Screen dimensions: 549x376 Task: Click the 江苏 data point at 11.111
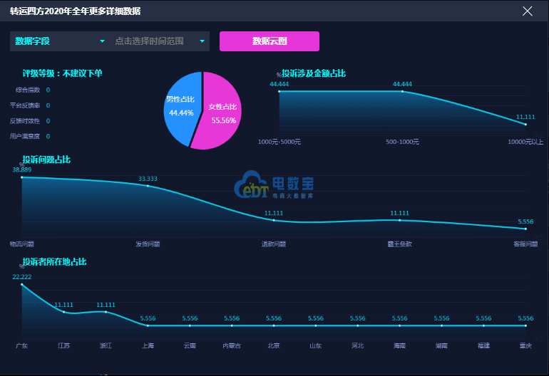tap(63, 312)
